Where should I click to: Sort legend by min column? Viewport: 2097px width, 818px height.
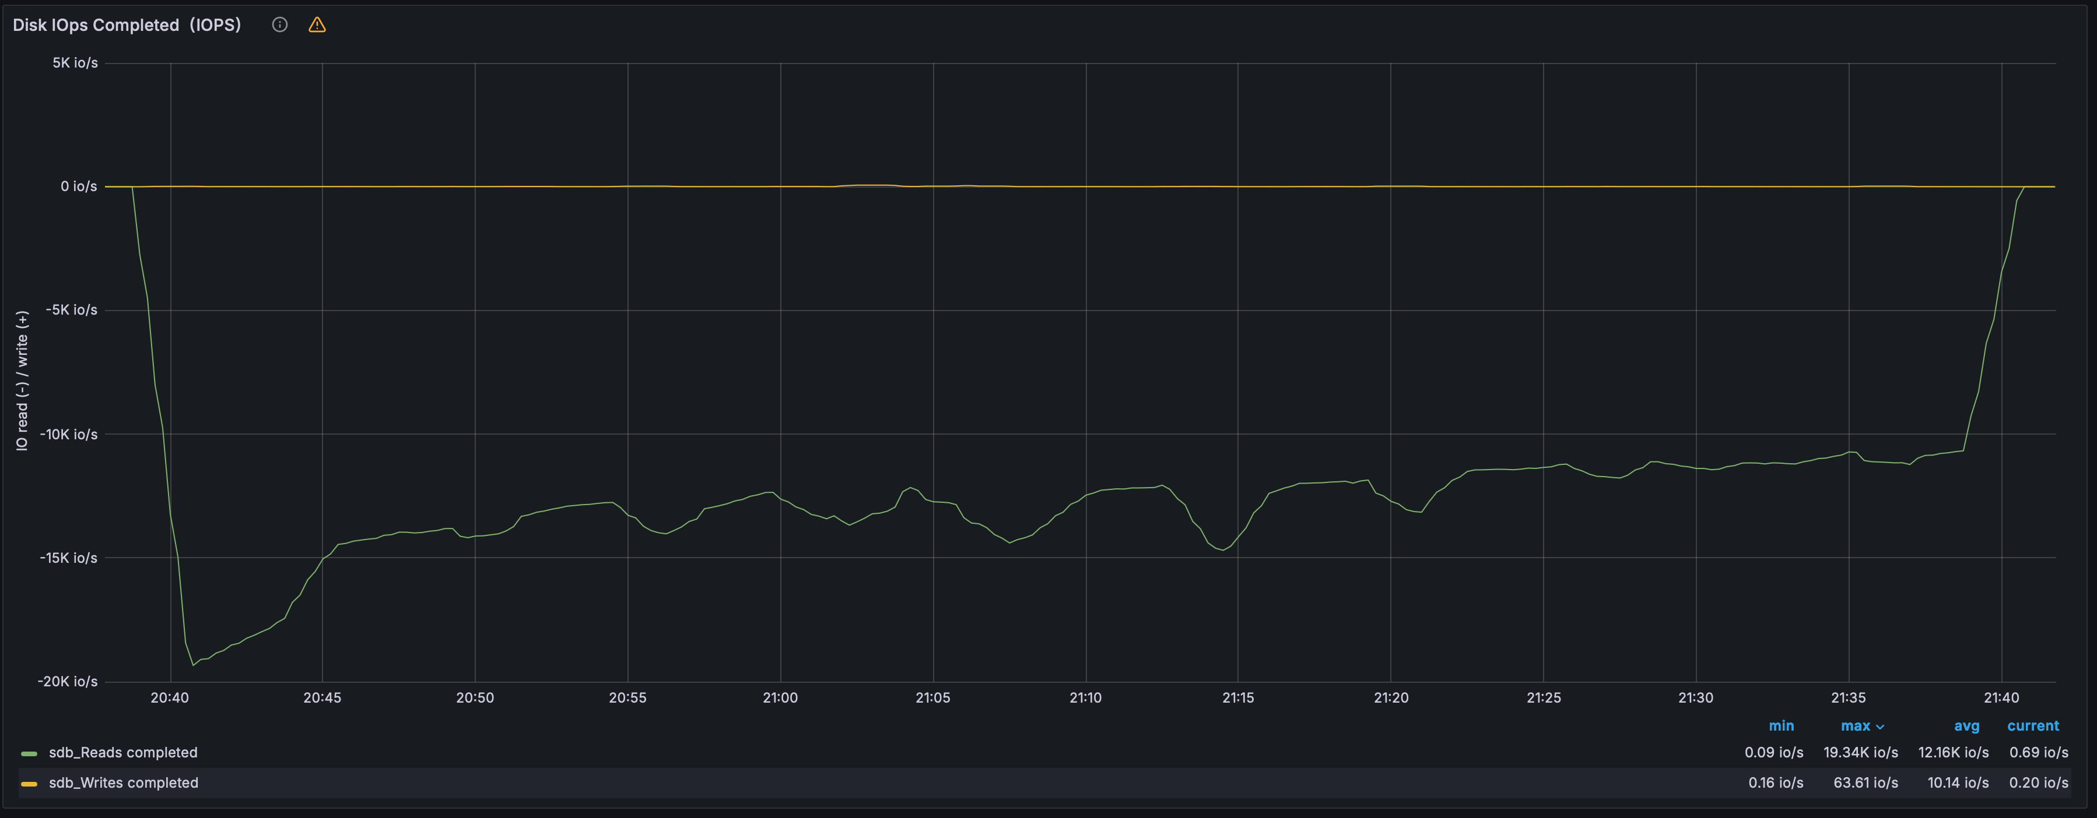1781,725
